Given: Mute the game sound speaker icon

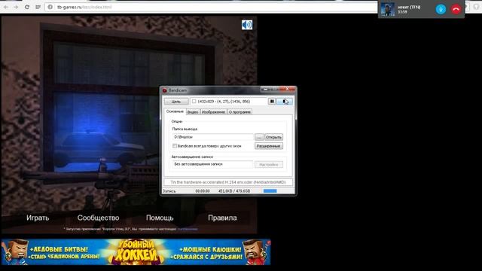Looking at the screenshot, I should click(247, 25).
